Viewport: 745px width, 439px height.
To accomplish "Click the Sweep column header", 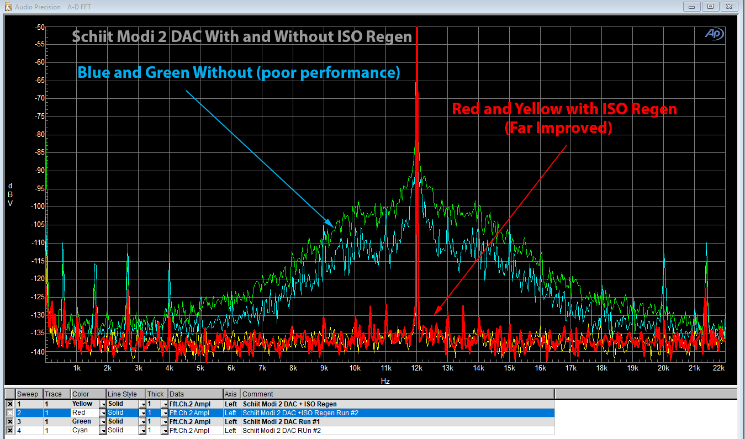I will (29, 394).
